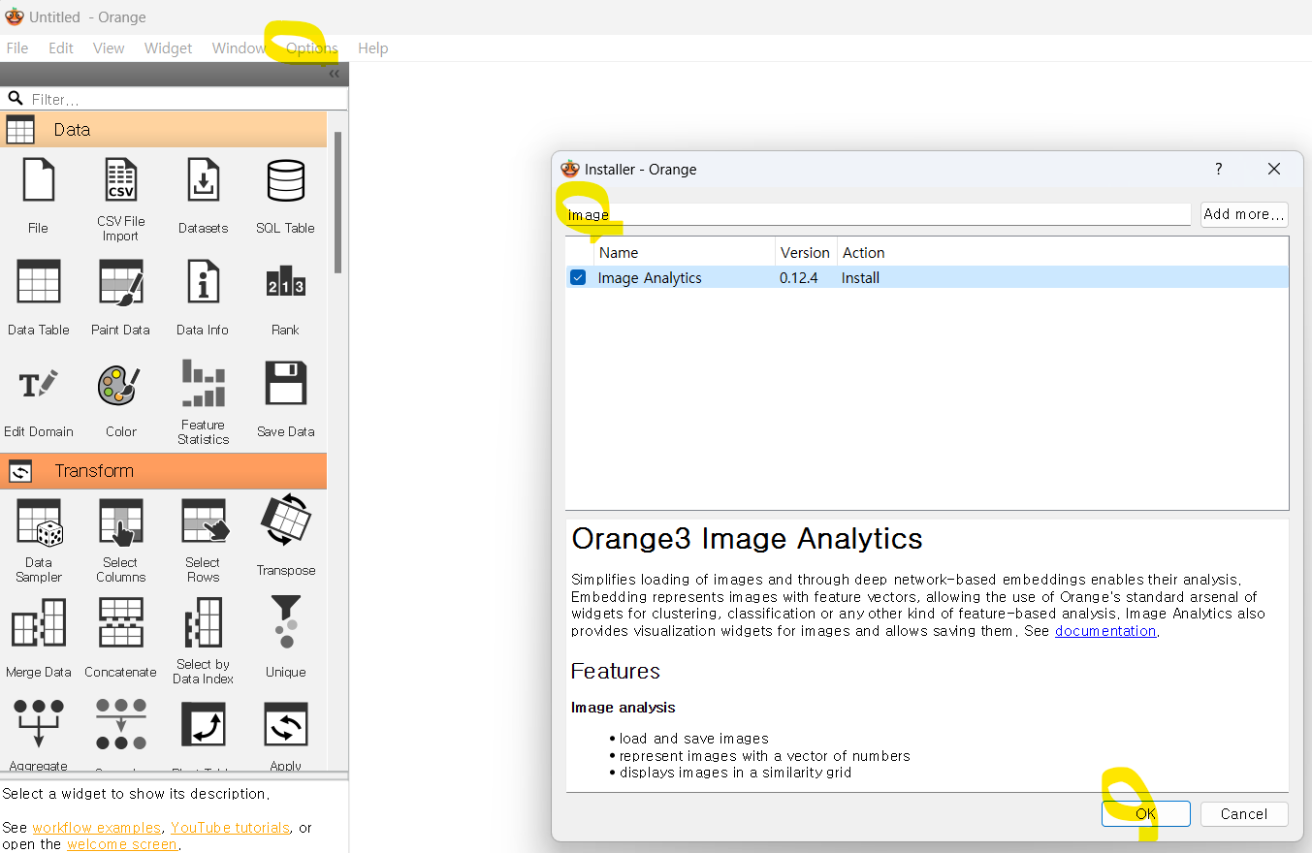
Task: Add the Transpose widget
Action: [285, 534]
